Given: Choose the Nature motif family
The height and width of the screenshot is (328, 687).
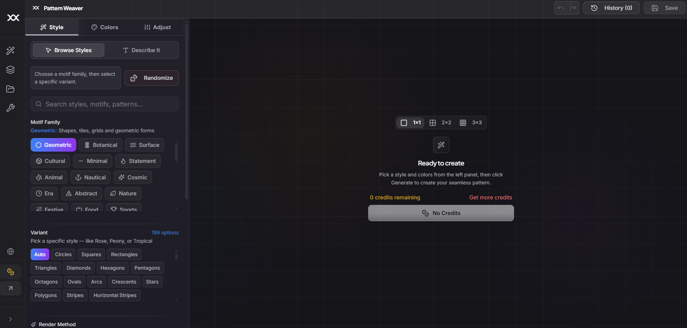Looking at the screenshot, I should pyautogui.click(x=123, y=194).
